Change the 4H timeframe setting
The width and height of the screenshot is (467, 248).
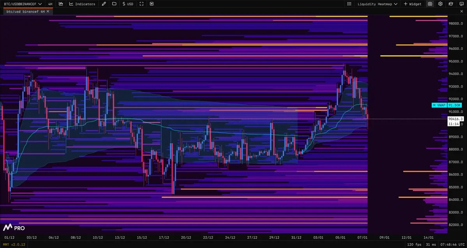[x=50, y=4]
